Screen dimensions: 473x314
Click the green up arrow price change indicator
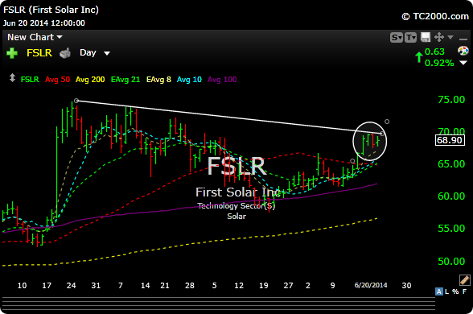418,56
